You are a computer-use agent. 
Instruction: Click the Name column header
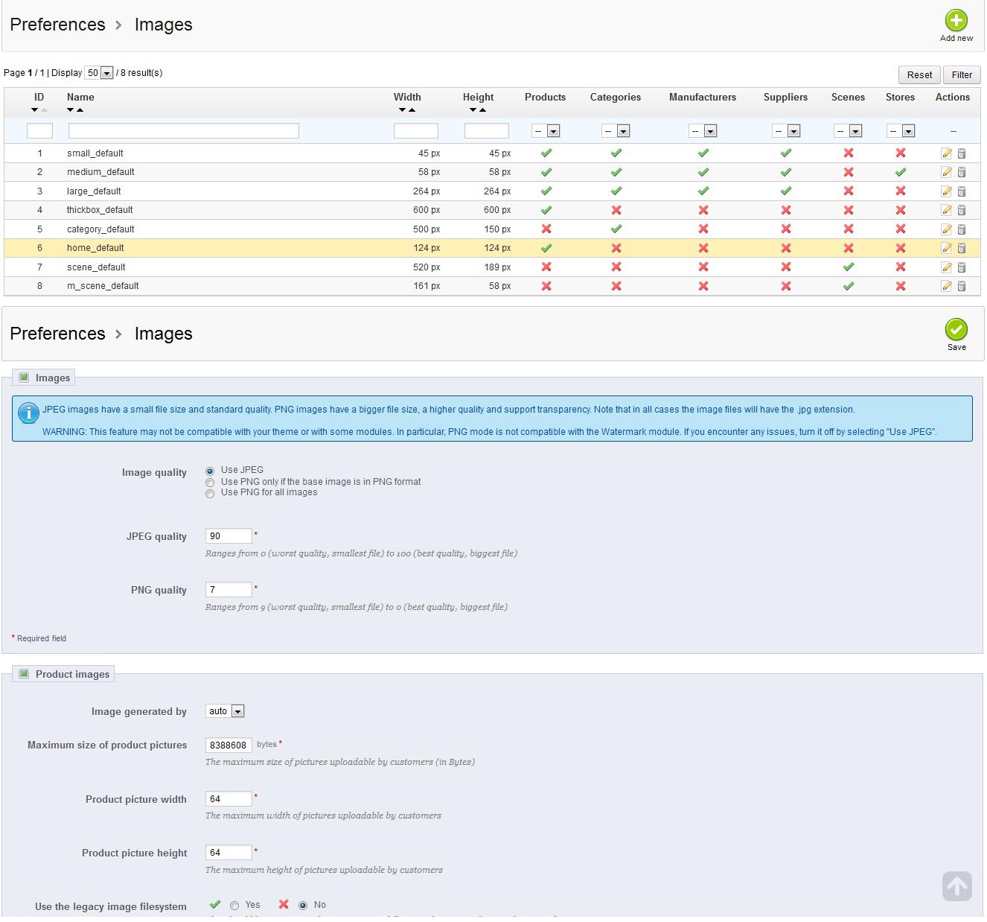80,98
